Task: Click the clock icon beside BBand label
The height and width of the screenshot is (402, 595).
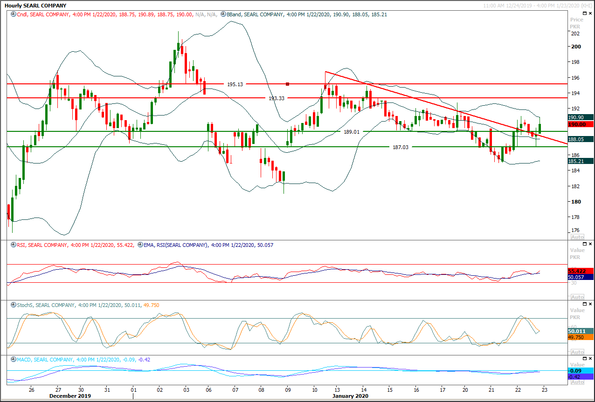Action: (223, 14)
